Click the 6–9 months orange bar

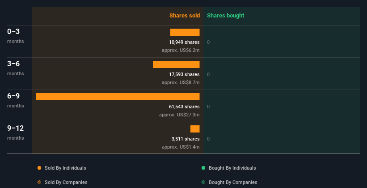118,97
